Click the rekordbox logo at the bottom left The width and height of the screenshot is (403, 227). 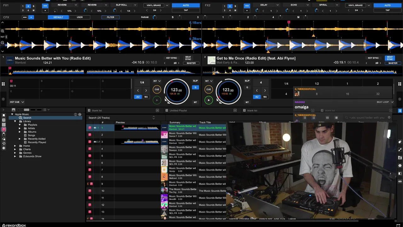pyautogui.click(x=14, y=225)
